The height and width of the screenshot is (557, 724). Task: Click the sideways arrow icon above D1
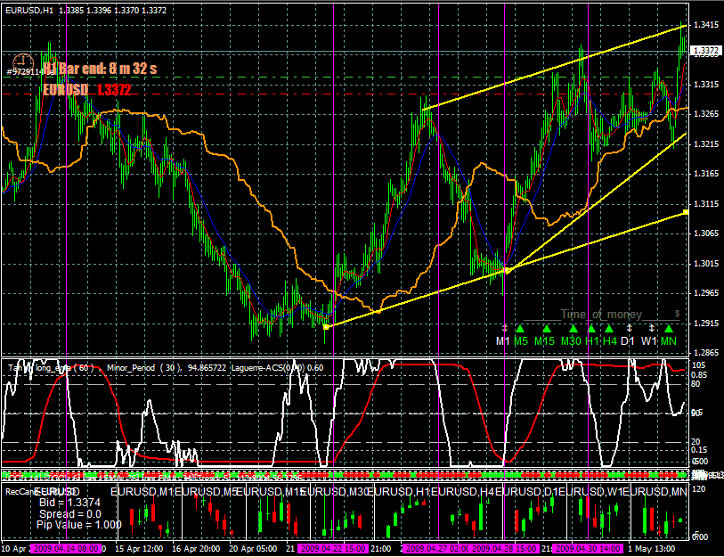tap(629, 328)
